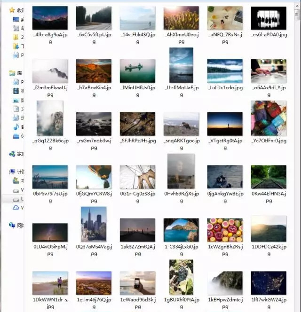Open the cloud drive icon under Computer
The width and height of the screenshot is (301, 312).
point(16,208)
